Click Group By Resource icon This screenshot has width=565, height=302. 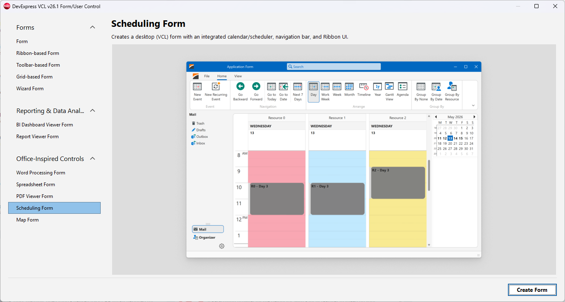tap(452, 86)
